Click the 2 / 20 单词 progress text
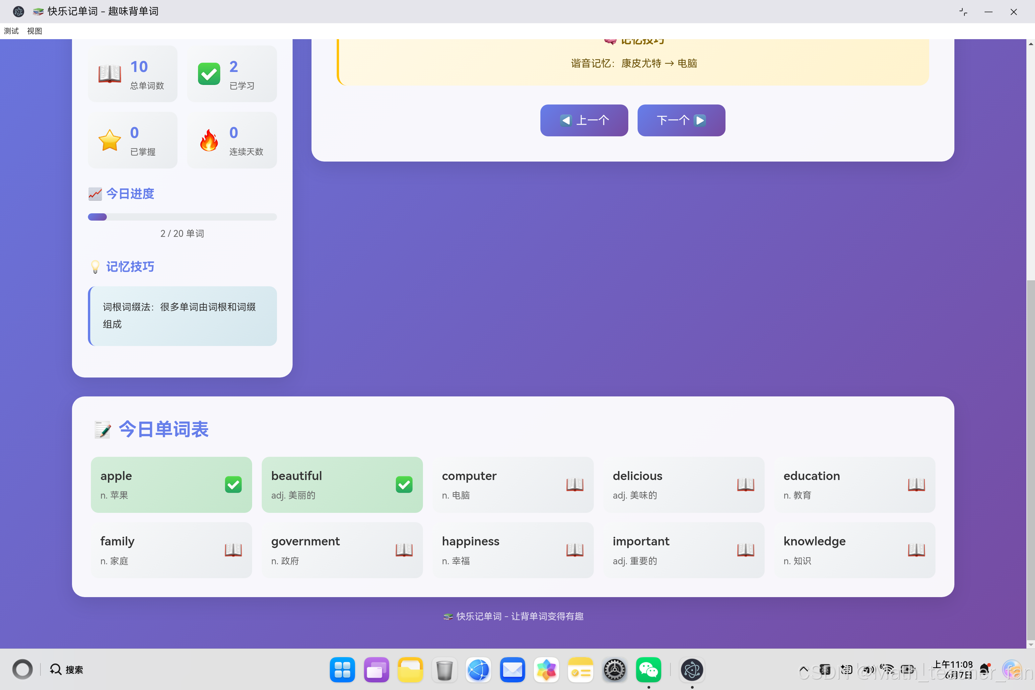This screenshot has height=690, width=1035. tap(182, 233)
